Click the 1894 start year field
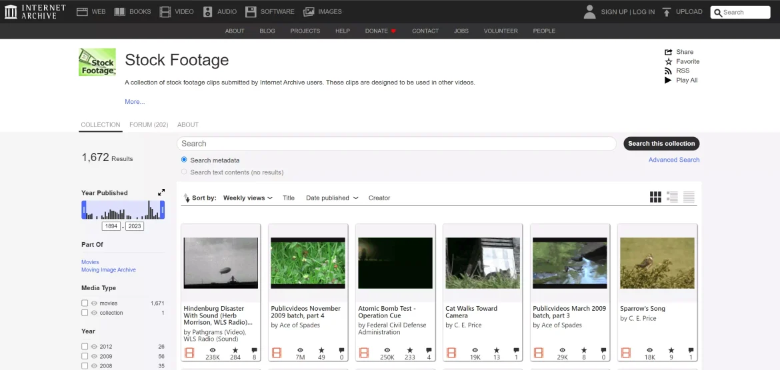Screen dimensions: 780x370 point(111,226)
